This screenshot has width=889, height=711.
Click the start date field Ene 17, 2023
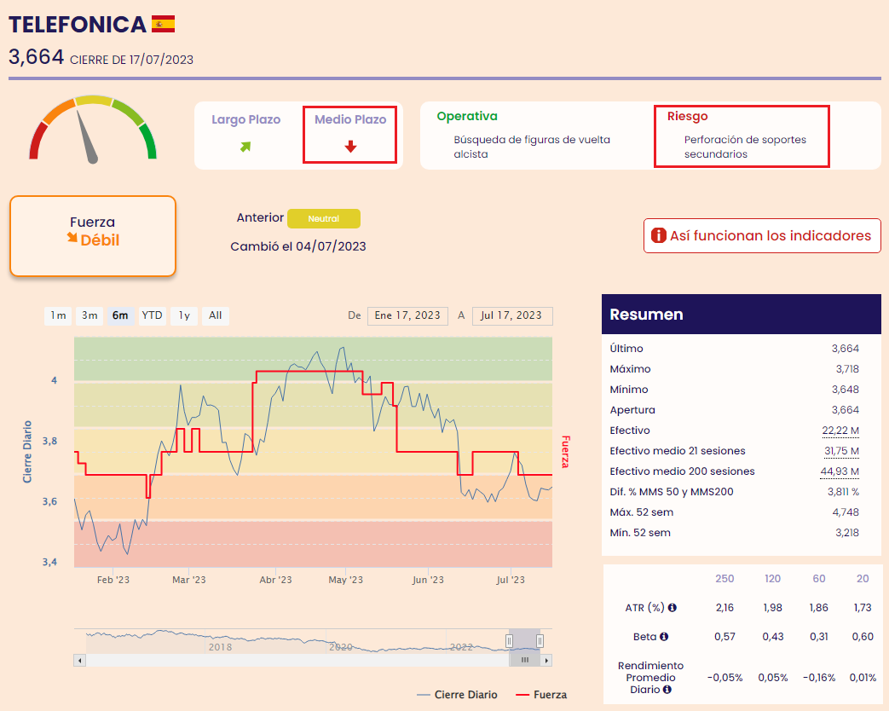(407, 315)
